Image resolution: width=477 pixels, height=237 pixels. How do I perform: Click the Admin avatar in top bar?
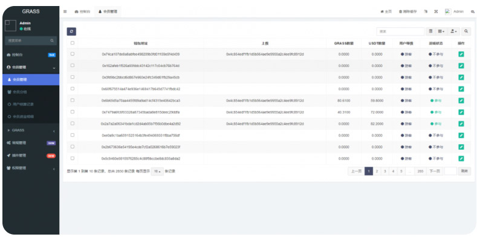tap(448, 11)
